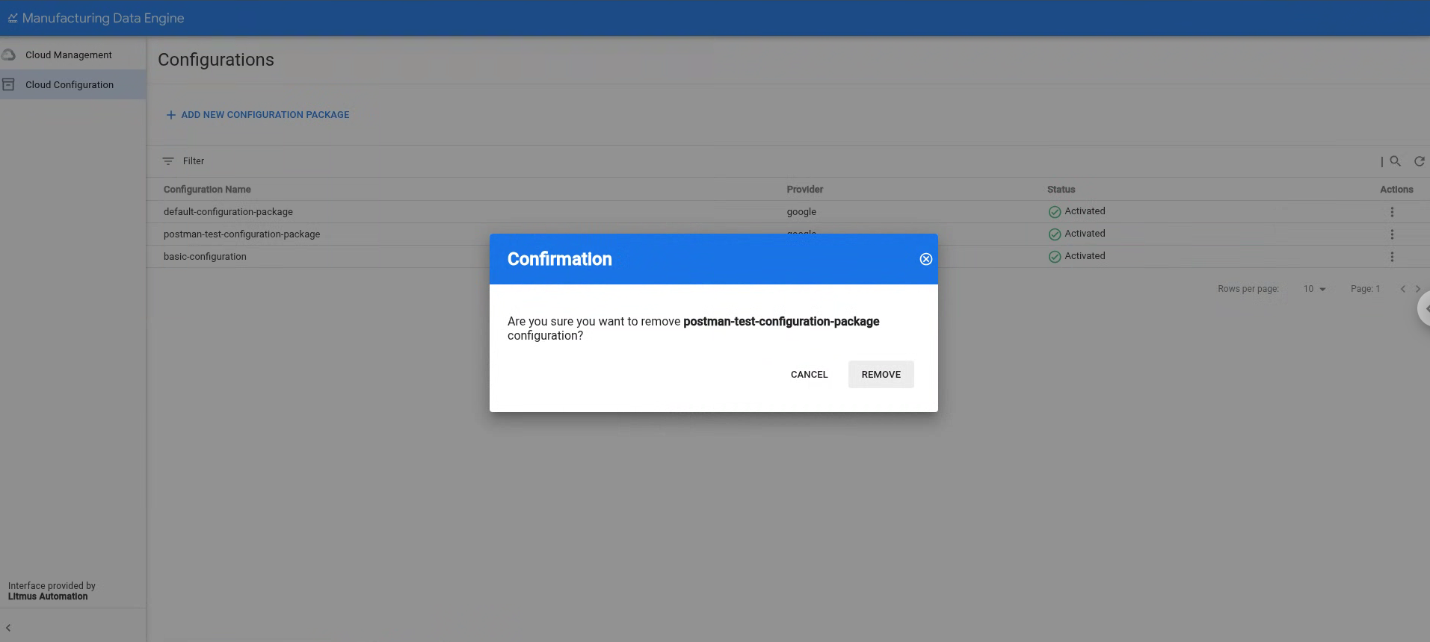This screenshot has height=642, width=1430.
Task: Open Cloud Management in sidebar
Action: [68, 55]
